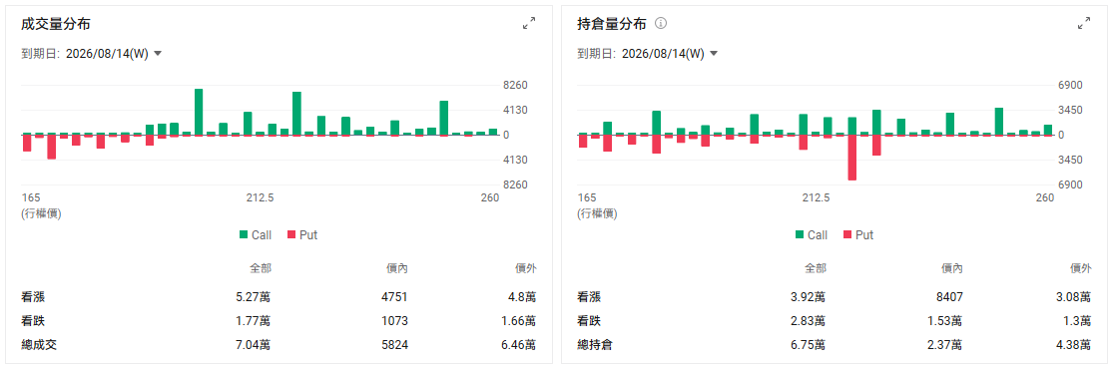The height and width of the screenshot is (366, 1113).
Task: Toggle Put legend in 成交量分布 chart
Action: point(302,234)
